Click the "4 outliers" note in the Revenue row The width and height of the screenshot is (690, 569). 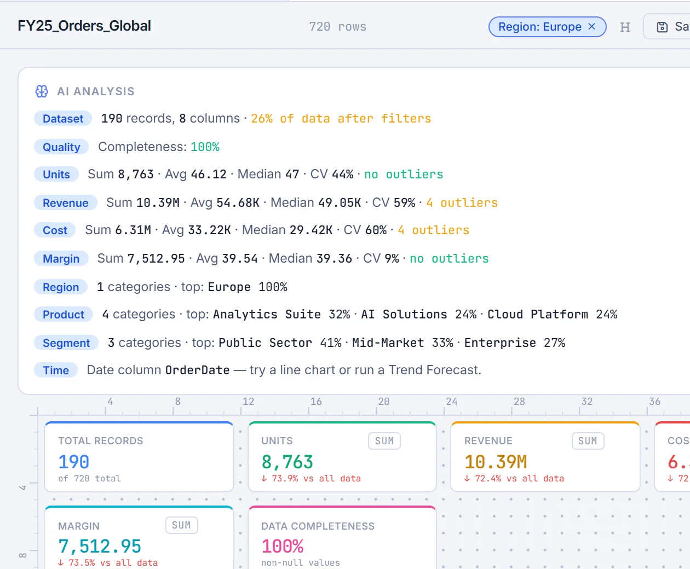[x=462, y=203]
